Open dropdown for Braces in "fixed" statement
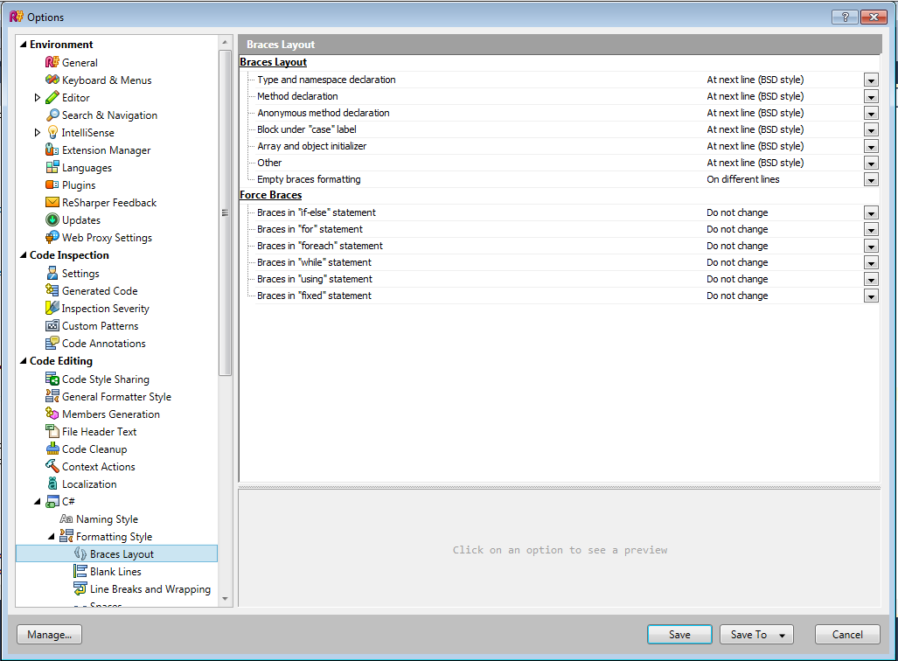This screenshot has height=661, width=898. [871, 296]
